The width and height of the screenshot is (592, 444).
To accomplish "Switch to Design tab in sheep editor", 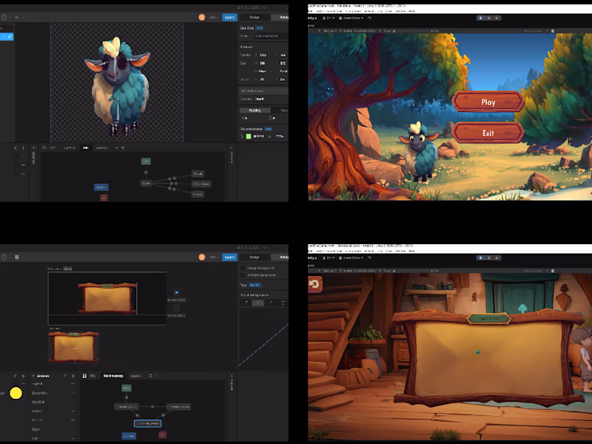I will point(255,17).
